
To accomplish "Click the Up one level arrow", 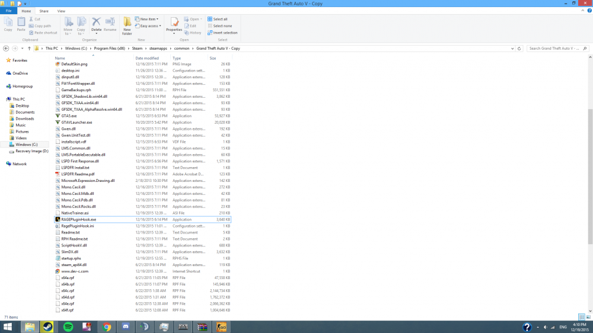I will 29,49.
